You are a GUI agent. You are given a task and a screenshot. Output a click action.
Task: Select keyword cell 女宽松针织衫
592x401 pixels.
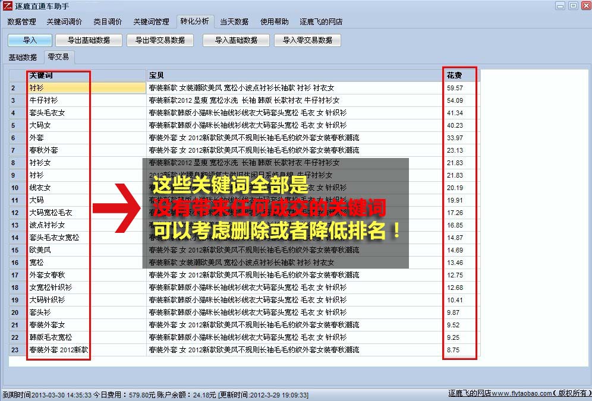click(x=86, y=287)
